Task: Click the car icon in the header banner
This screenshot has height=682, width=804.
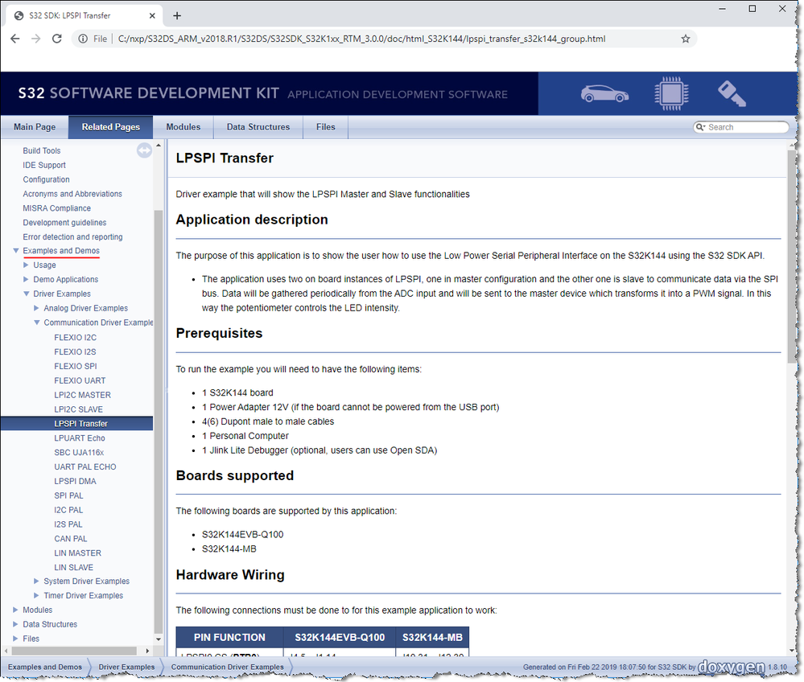Action: tap(604, 94)
